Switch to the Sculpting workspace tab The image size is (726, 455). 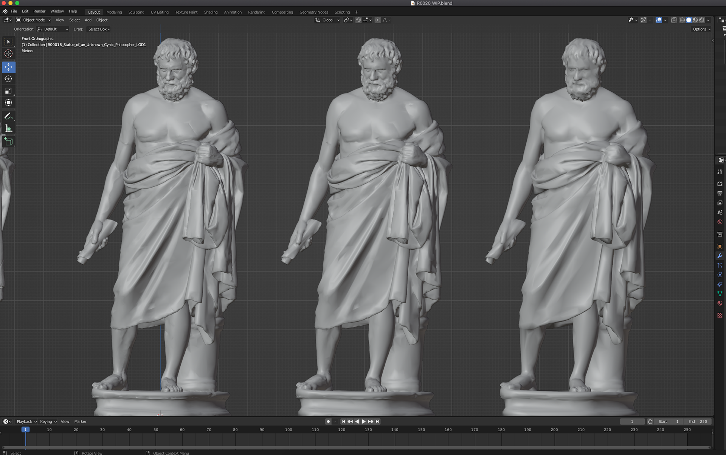(136, 12)
